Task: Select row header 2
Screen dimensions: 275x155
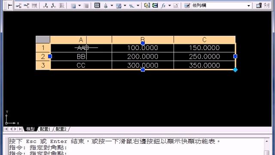Action: tap(43, 56)
